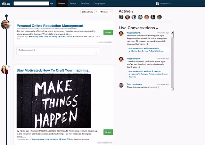Image resolution: width=205 pixels, height=145 pixels.
Task: Open the Bonfires tab
Action: pos(85,4)
